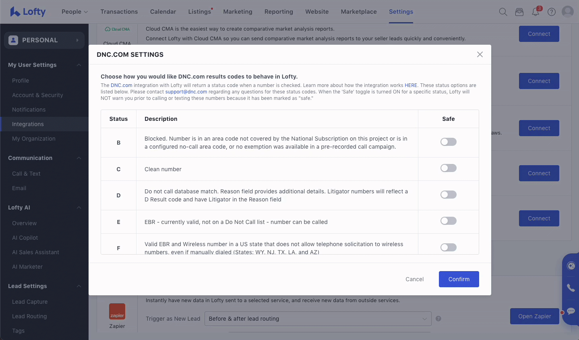Select the Settings tab

(401, 12)
